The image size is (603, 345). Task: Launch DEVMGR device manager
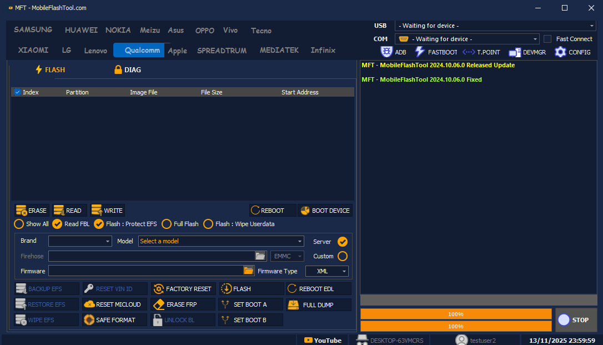point(527,52)
